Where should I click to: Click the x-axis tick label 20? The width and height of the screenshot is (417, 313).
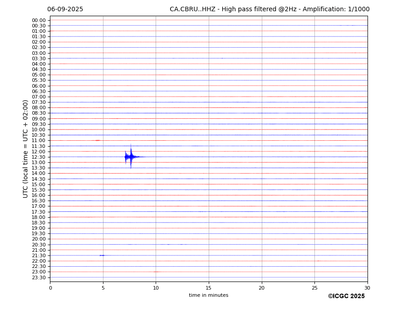[x=262, y=288]
